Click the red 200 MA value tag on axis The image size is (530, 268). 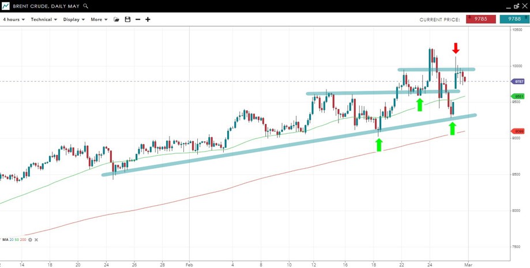coord(518,131)
